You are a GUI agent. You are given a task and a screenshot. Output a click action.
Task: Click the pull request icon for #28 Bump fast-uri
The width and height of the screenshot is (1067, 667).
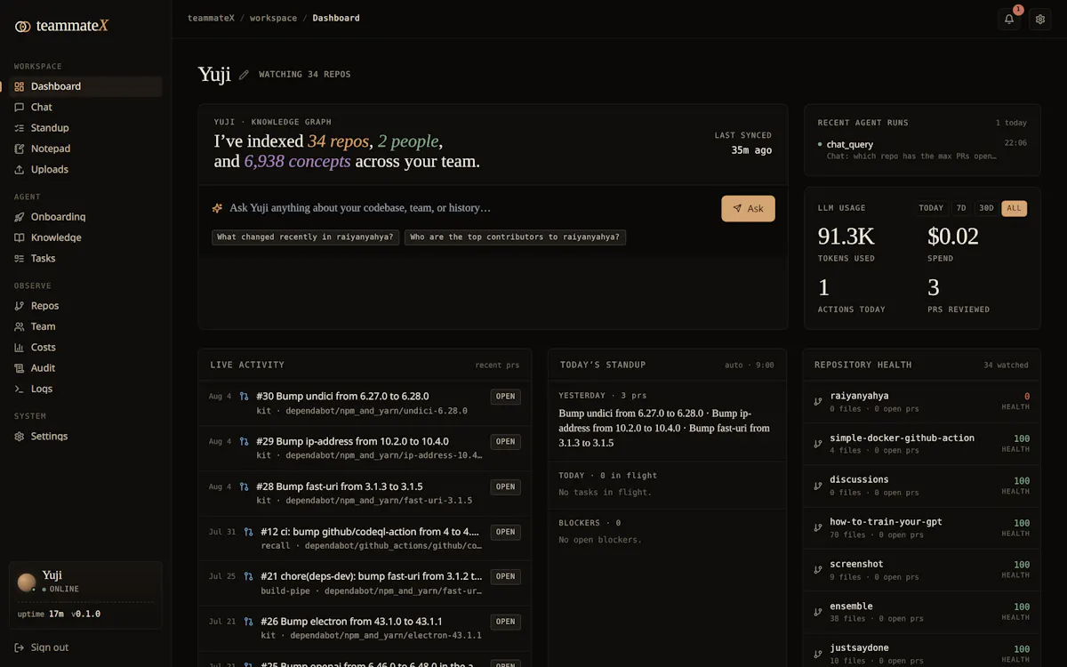(245, 486)
